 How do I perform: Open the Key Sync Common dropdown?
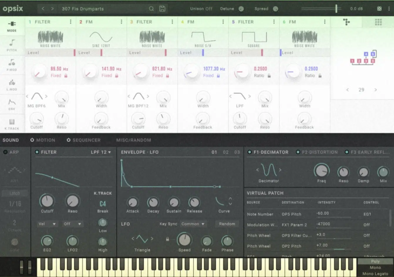click(x=193, y=224)
